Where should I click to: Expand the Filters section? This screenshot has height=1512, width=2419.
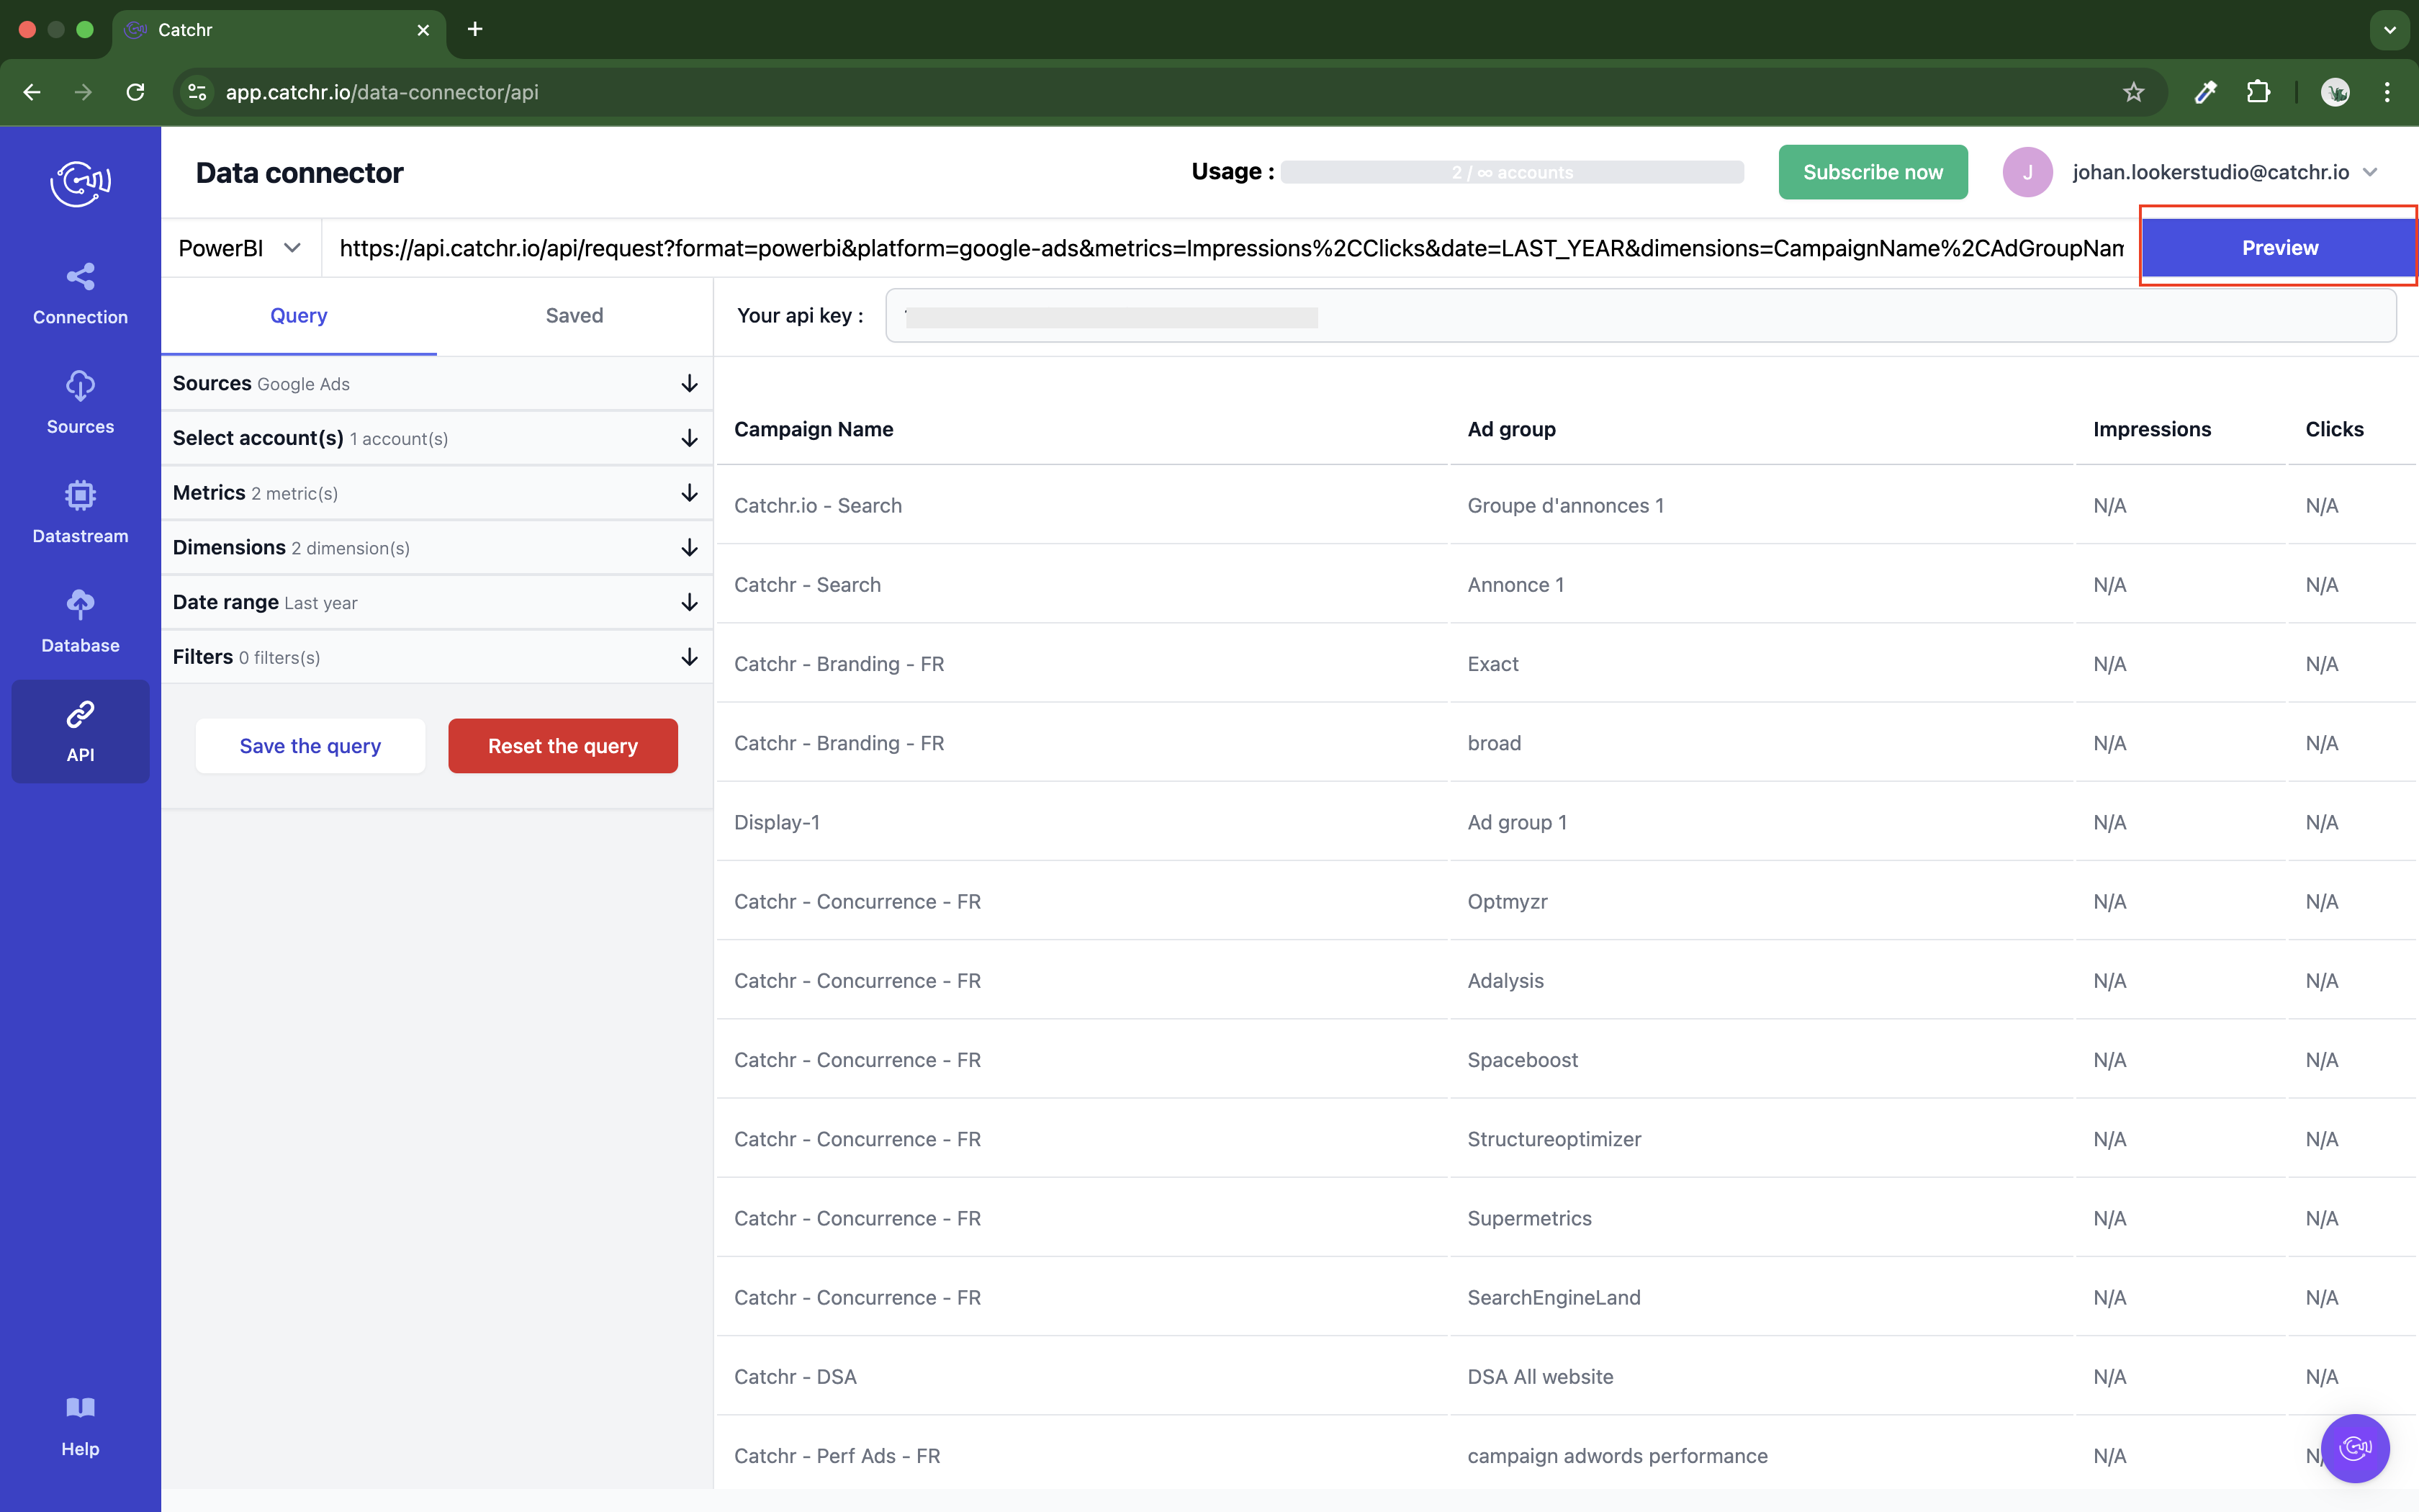coord(437,657)
